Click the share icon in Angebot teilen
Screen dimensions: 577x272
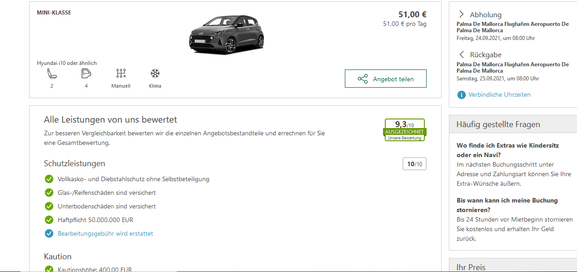click(x=363, y=79)
